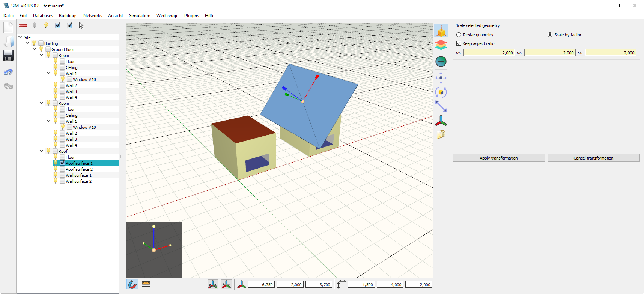Collapse the second Room tree node
This screenshot has width=644, height=294.
coord(41,103)
